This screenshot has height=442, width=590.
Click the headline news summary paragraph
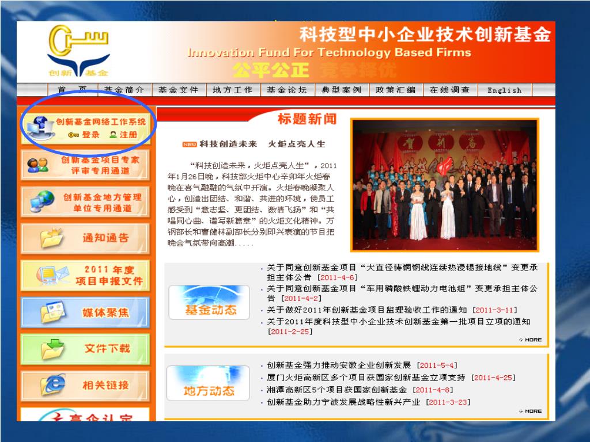tap(252, 204)
